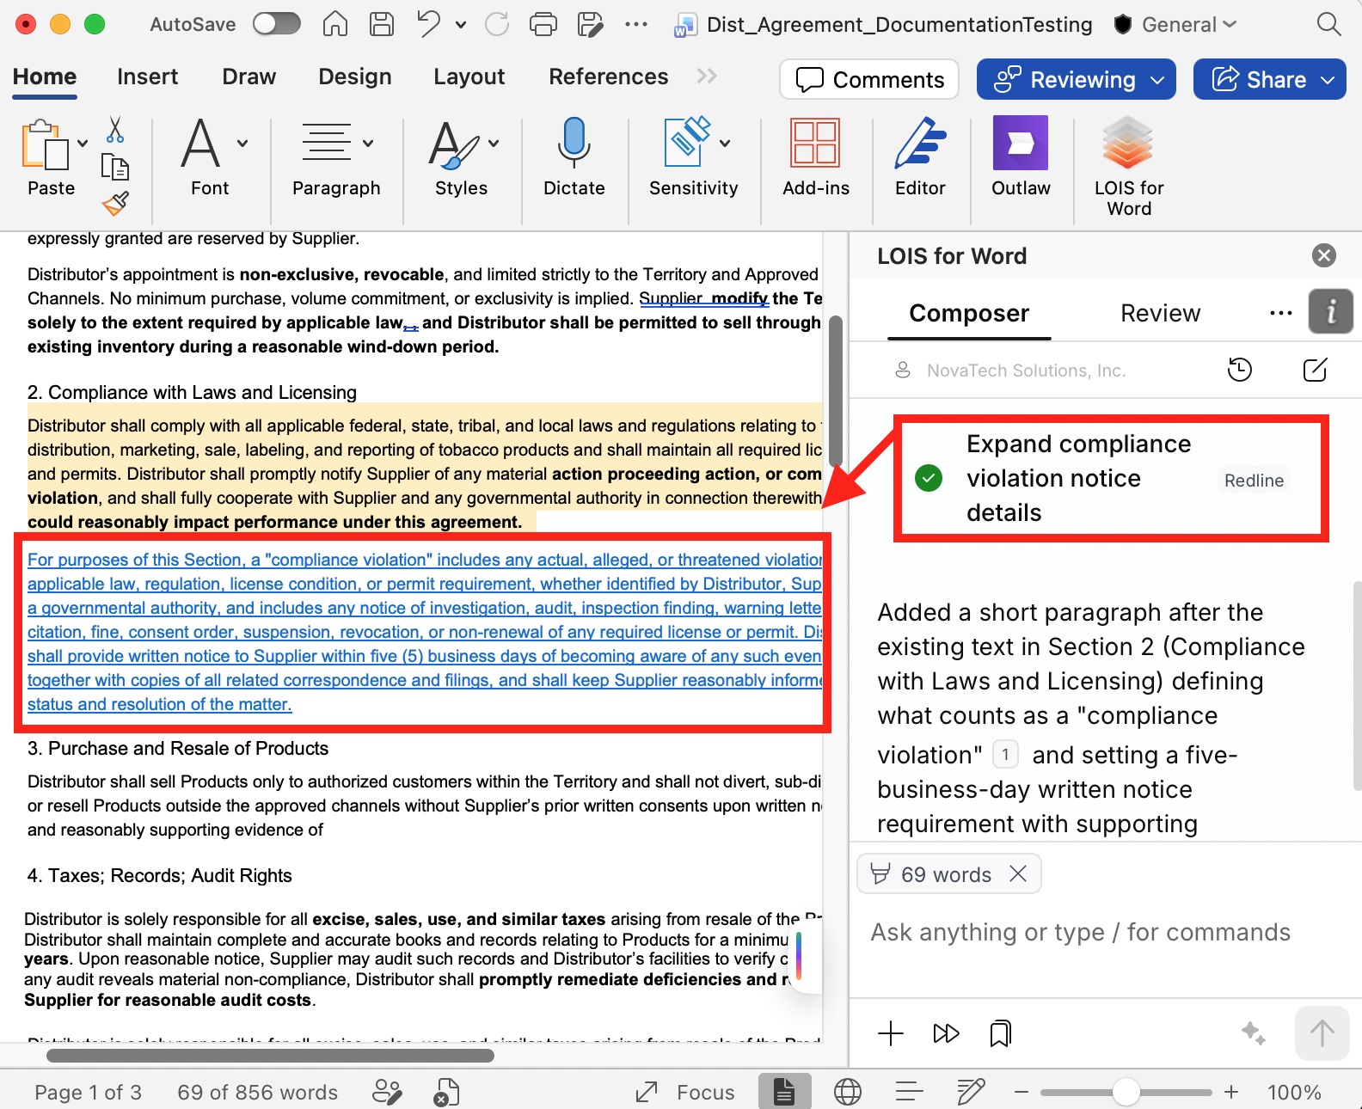
Task: Show more ribbon tabs chevron
Action: pos(707,77)
